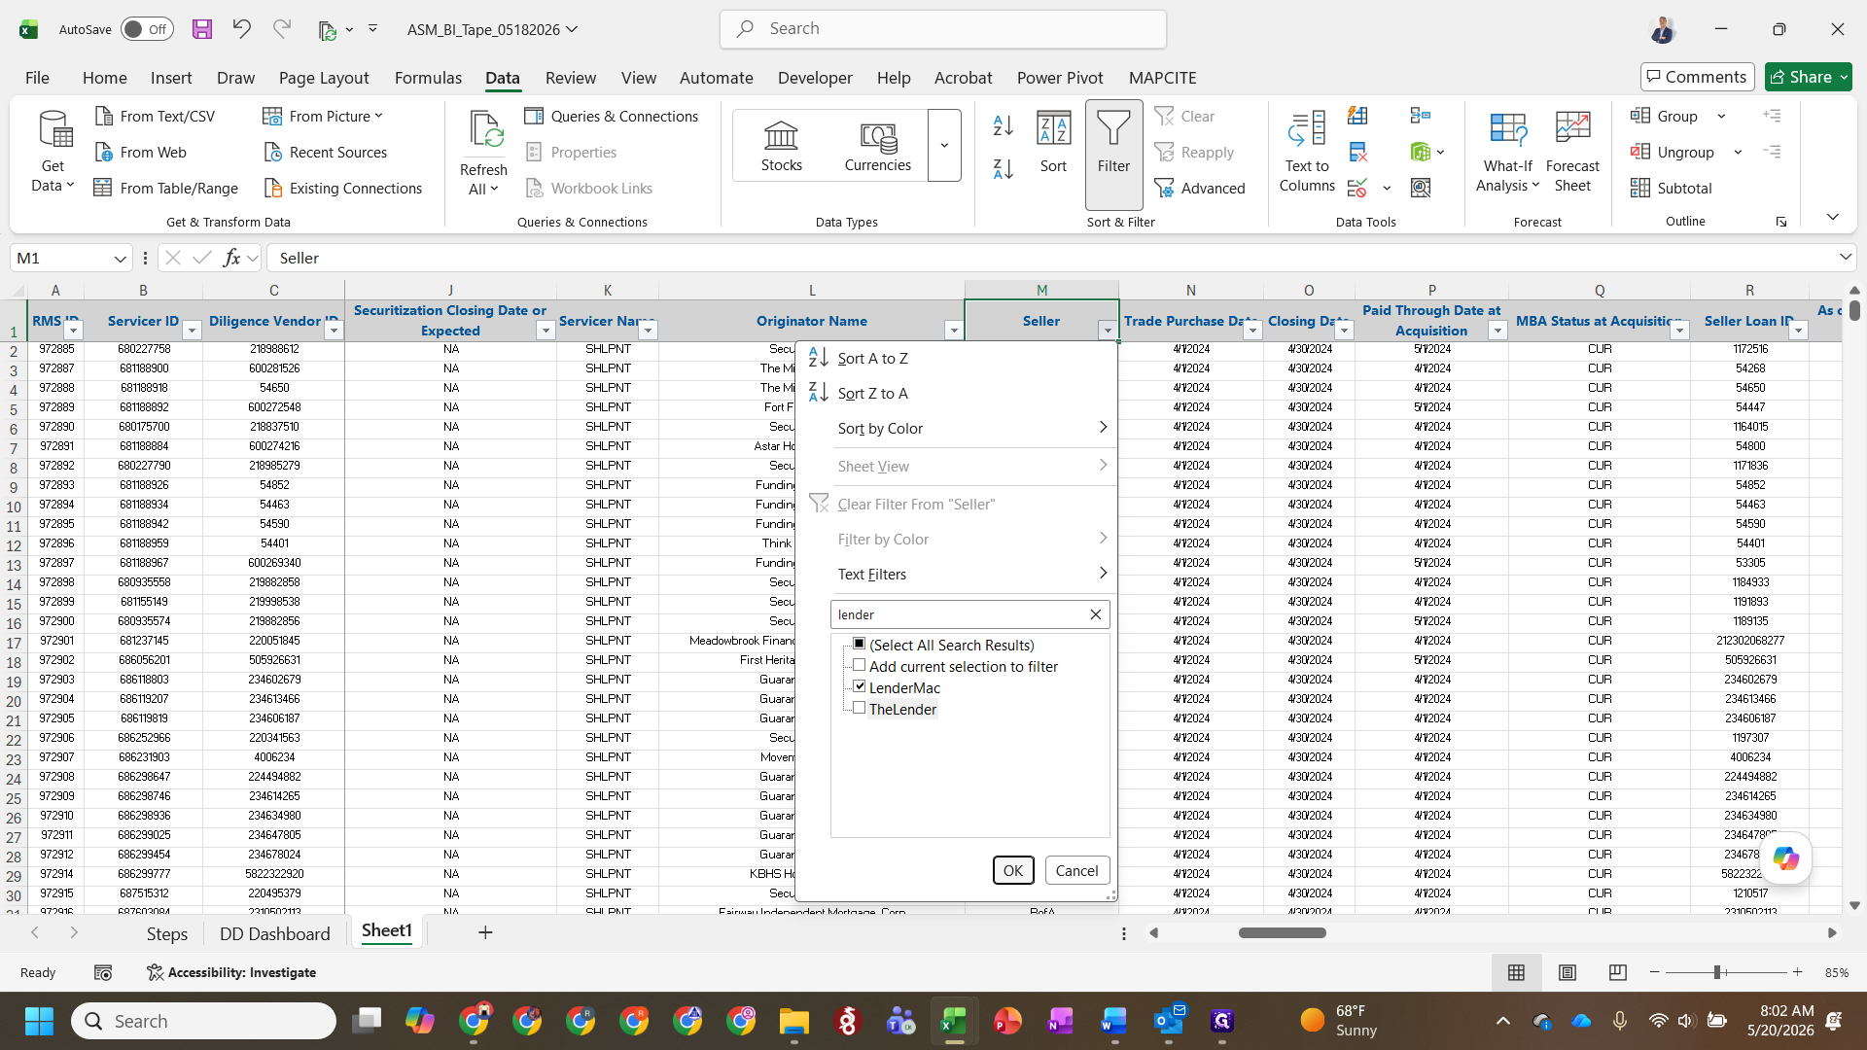Image resolution: width=1867 pixels, height=1050 pixels.
Task: Open Servicer ID filter dropdown
Action: pyautogui.click(x=192, y=331)
